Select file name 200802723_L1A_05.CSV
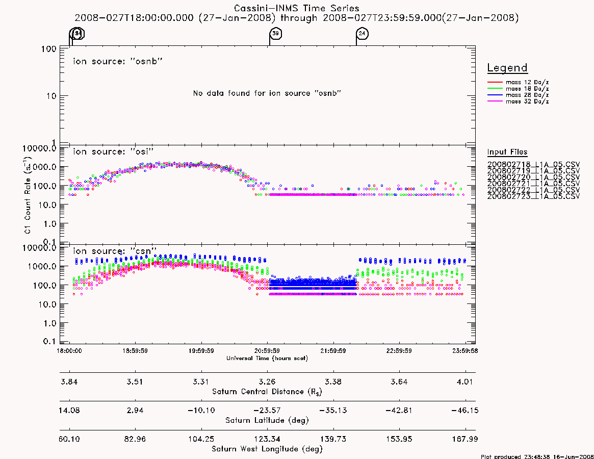This screenshot has height=459, width=594. (x=533, y=196)
